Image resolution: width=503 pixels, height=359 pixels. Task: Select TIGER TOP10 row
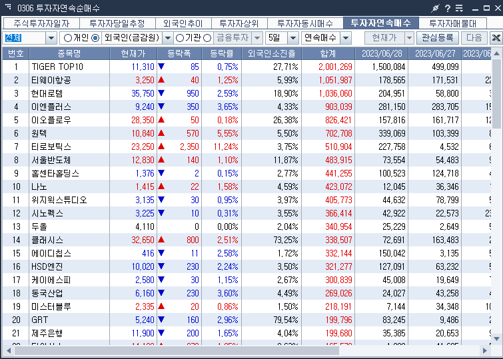pyautogui.click(x=247, y=67)
